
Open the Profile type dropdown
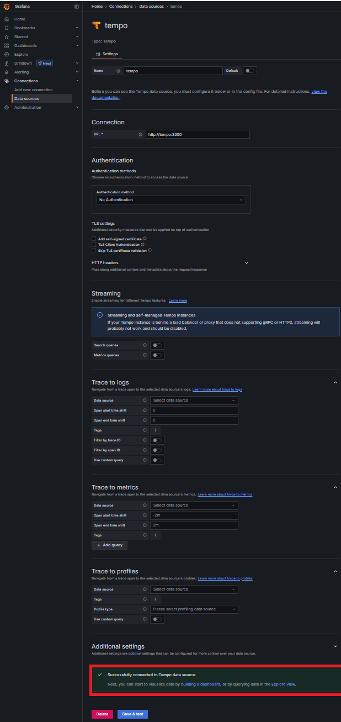pos(194,609)
